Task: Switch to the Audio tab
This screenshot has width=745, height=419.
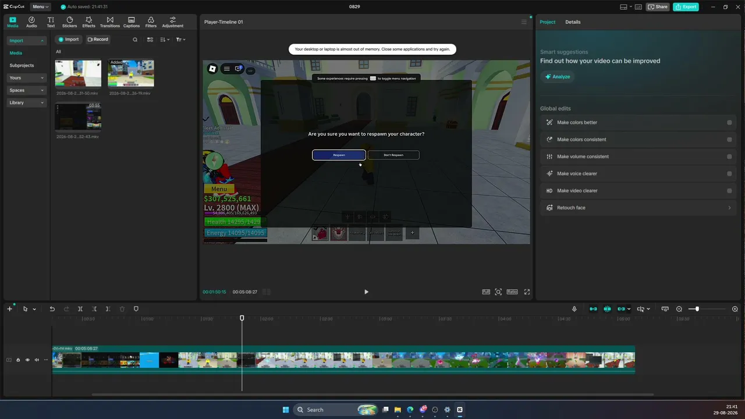Action: click(x=31, y=22)
